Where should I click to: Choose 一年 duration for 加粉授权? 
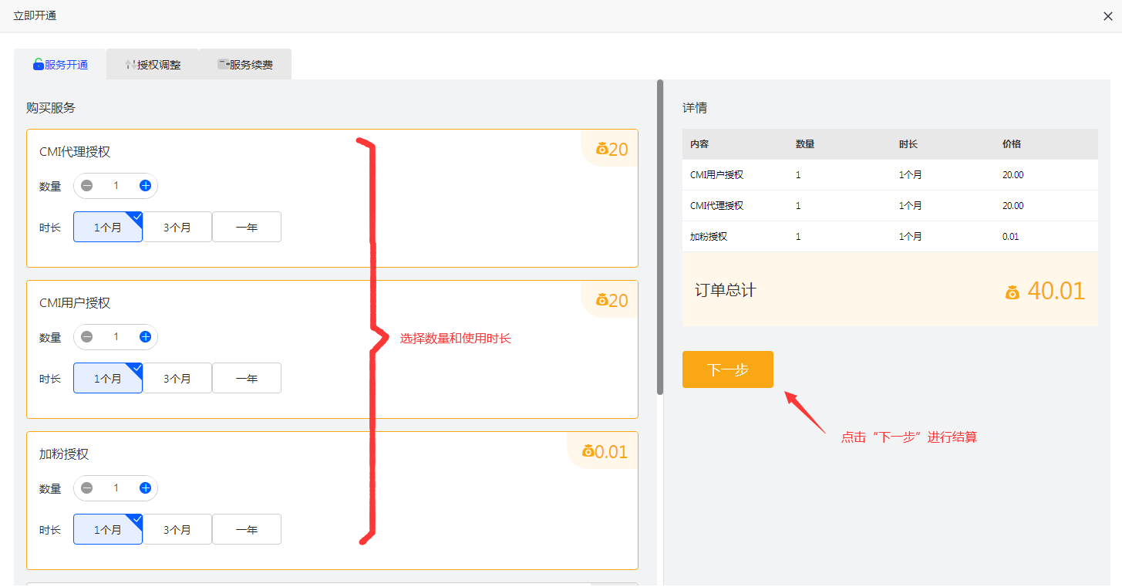[247, 530]
